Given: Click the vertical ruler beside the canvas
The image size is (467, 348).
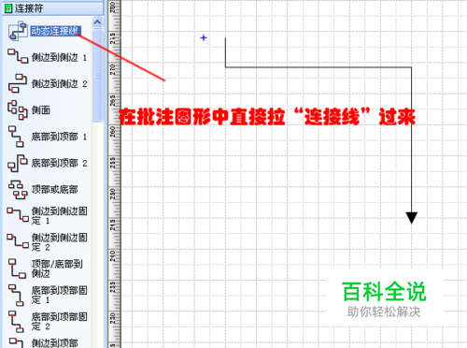Looking at the screenshot, I should [115, 174].
